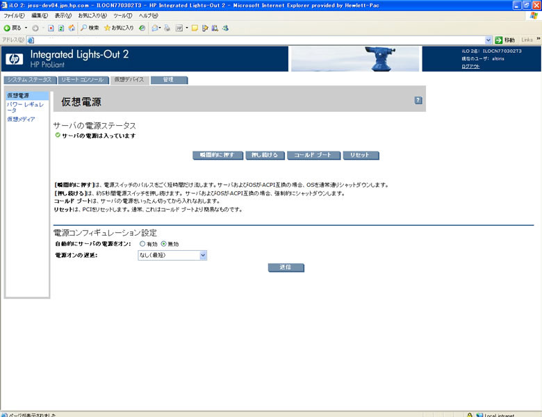Click the telescope banner image
This screenshot has width=542, height=417.
click(x=355, y=59)
